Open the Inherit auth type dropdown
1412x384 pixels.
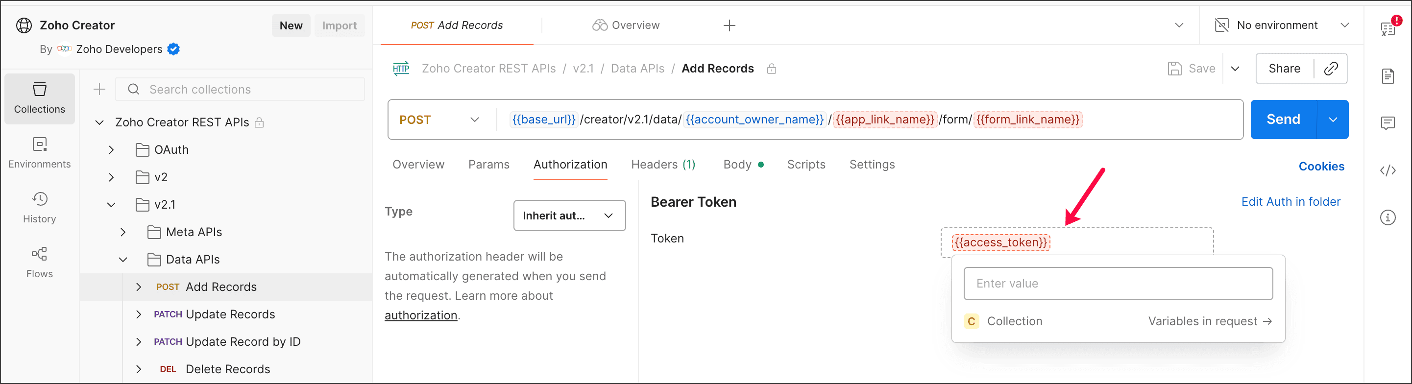pyautogui.click(x=569, y=216)
